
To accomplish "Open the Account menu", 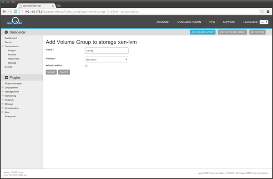I will pyautogui.click(x=163, y=22).
